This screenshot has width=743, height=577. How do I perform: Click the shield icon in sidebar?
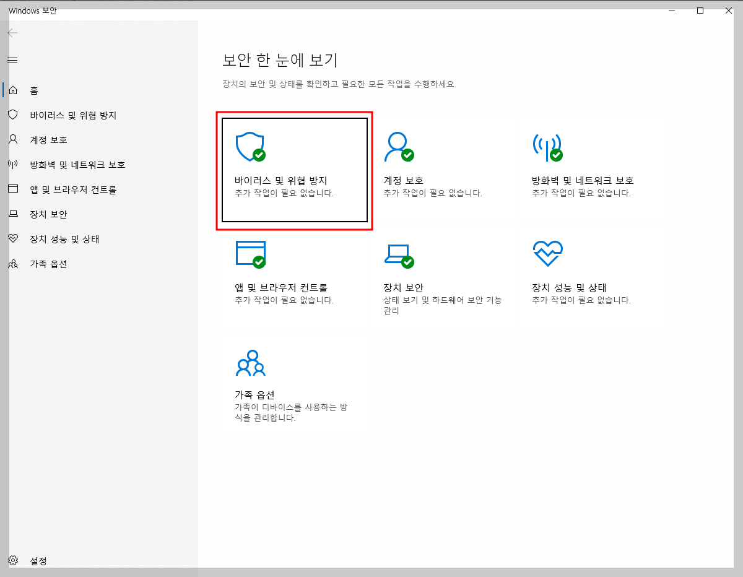point(12,115)
